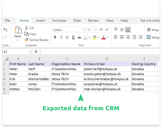Viewport: 161px width, 128px height.
Task: Click the decrease indent icon
Action: (134, 37)
